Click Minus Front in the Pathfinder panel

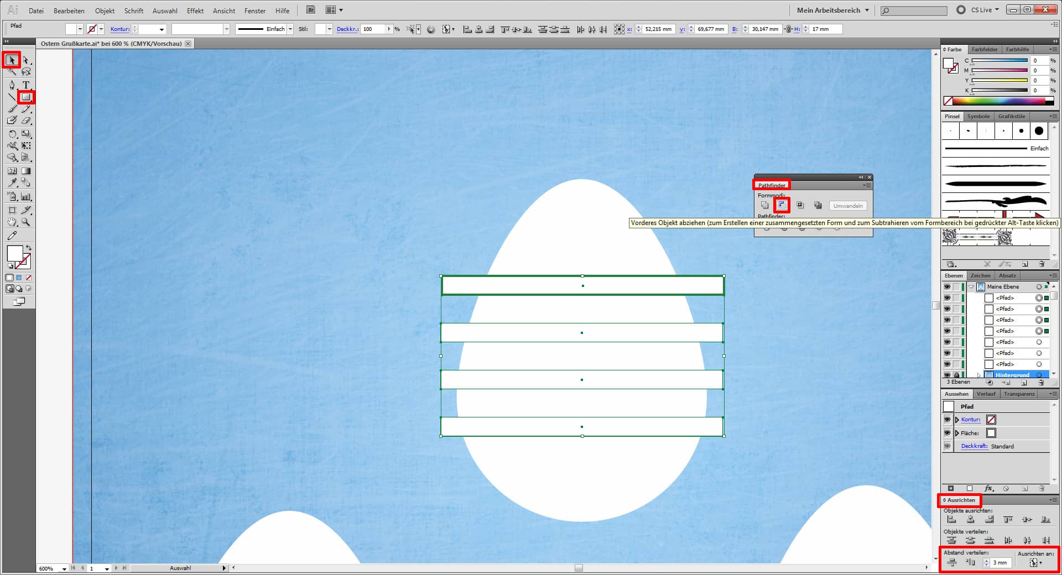[782, 205]
